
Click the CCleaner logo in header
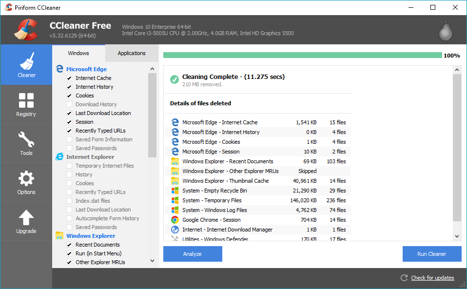click(26, 29)
